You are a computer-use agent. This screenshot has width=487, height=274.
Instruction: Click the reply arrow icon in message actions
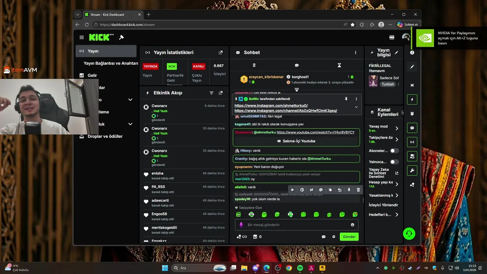[x=339, y=190]
